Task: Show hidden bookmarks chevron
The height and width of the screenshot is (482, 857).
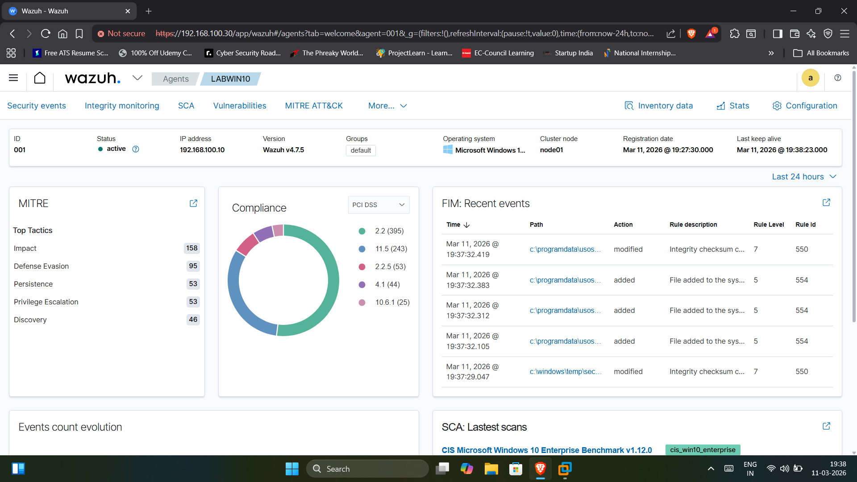Action: pyautogui.click(x=771, y=53)
